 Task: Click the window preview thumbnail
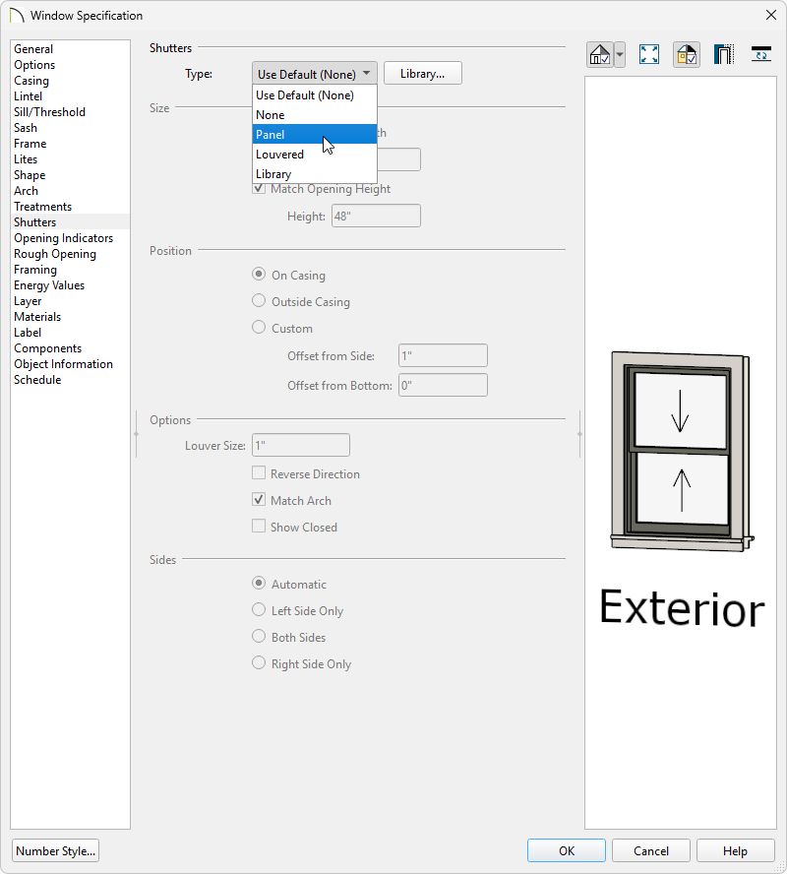682,452
